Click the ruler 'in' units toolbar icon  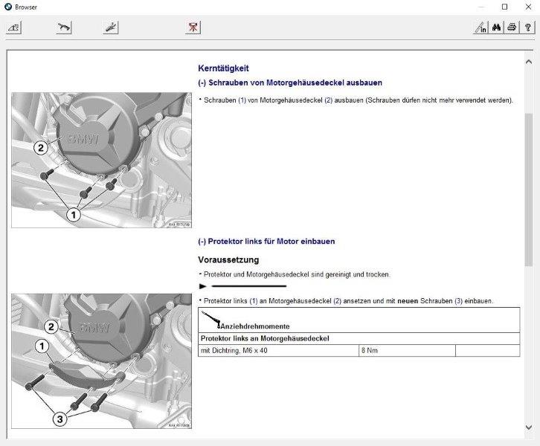(480, 28)
